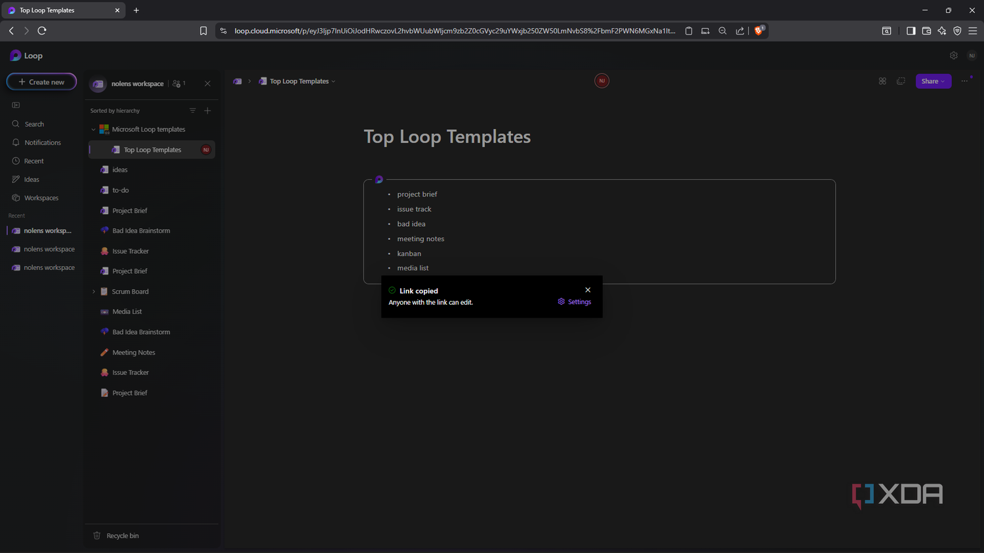984x553 pixels.
Task: Open the sort and filter pages icon
Action: (192, 111)
